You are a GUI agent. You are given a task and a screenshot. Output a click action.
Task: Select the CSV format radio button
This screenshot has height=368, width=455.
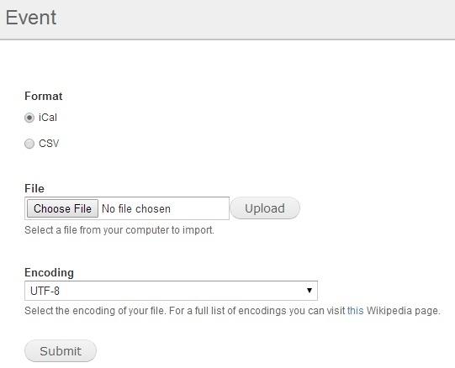click(29, 144)
